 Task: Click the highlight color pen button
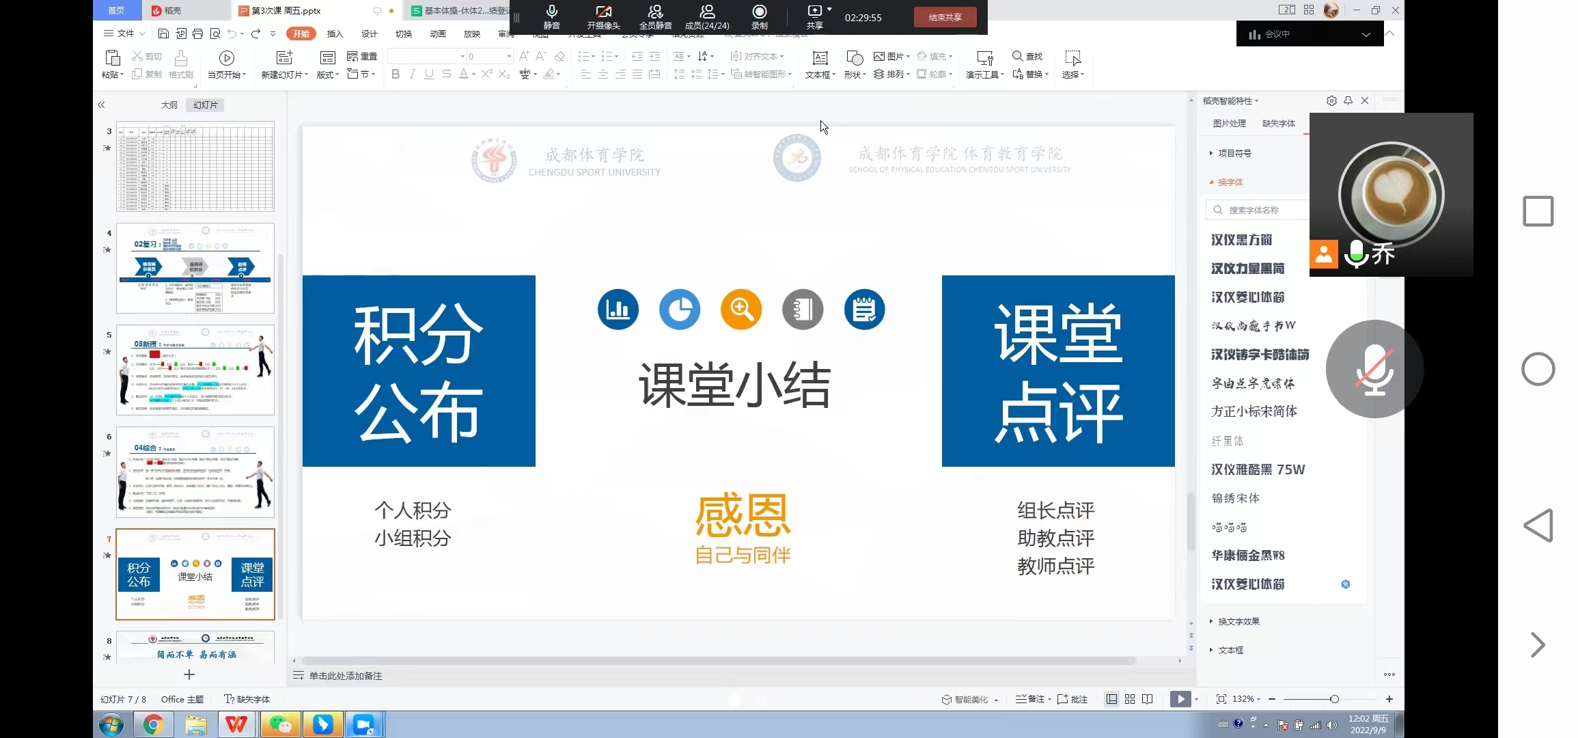coord(549,74)
